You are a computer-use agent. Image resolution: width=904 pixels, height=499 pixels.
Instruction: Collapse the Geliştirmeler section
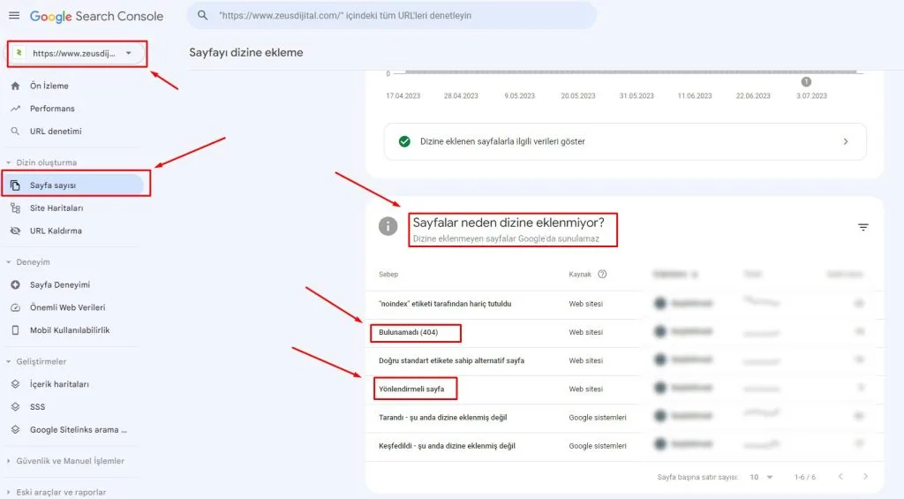point(35,362)
